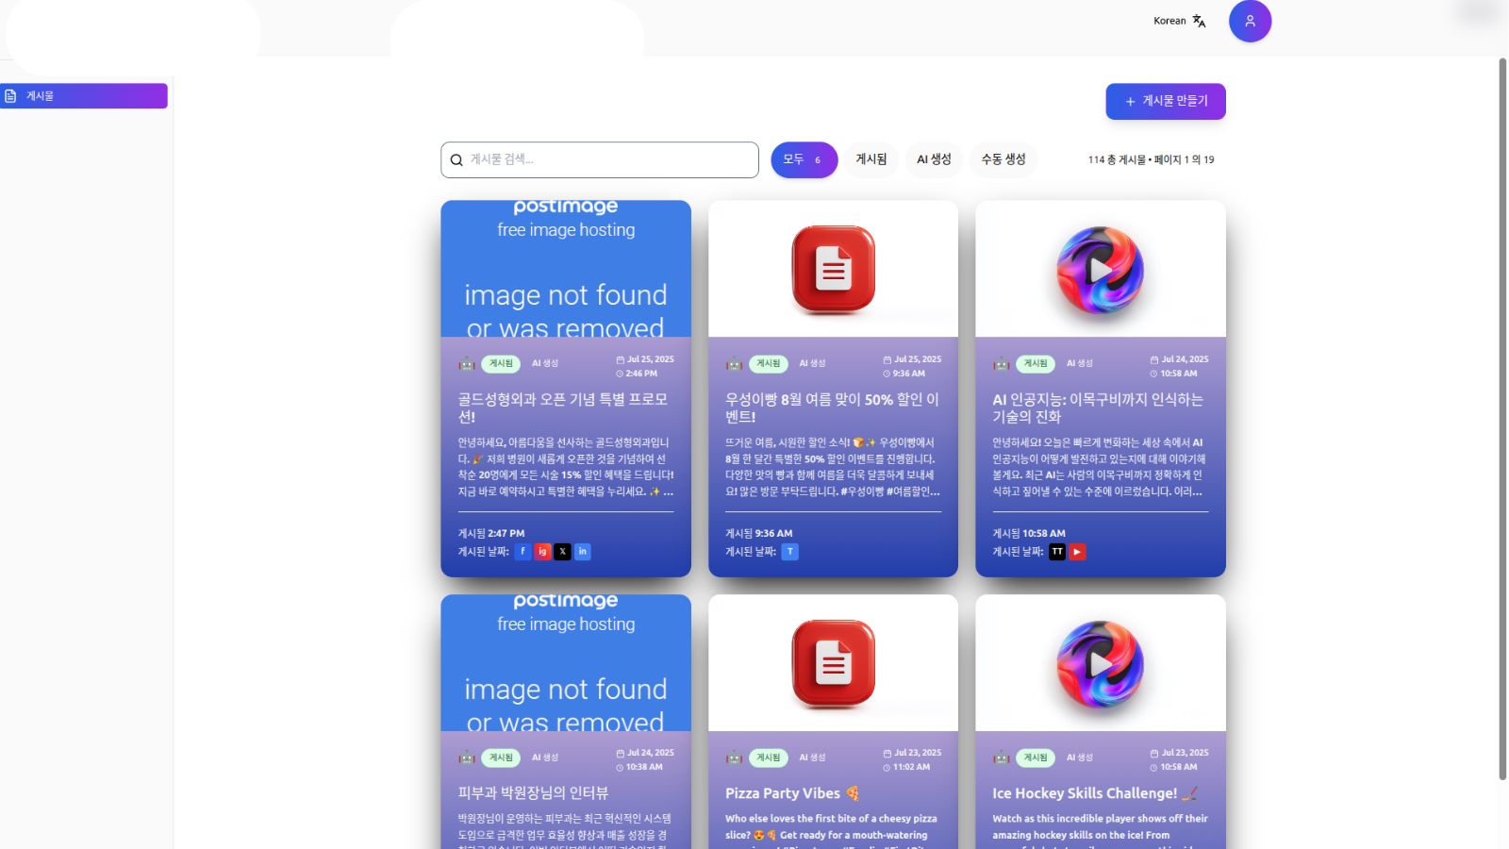The width and height of the screenshot is (1509, 849).
Task: Click the Korean language translate icon
Action: coord(1199,21)
